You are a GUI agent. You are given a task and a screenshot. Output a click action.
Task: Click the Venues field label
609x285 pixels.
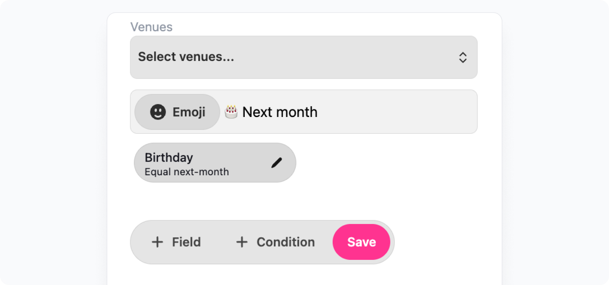tap(151, 27)
